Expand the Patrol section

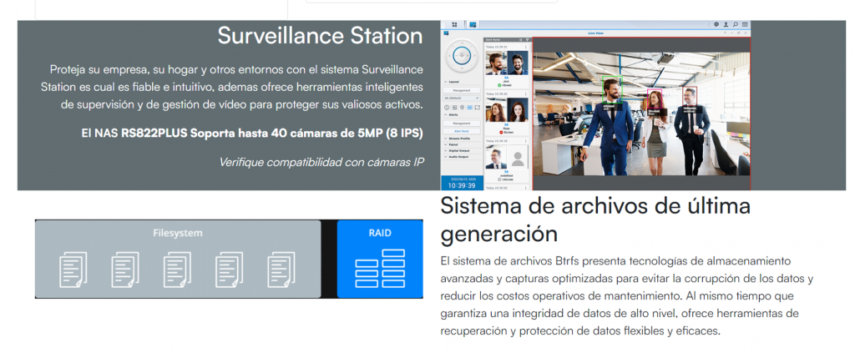pyautogui.click(x=453, y=144)
